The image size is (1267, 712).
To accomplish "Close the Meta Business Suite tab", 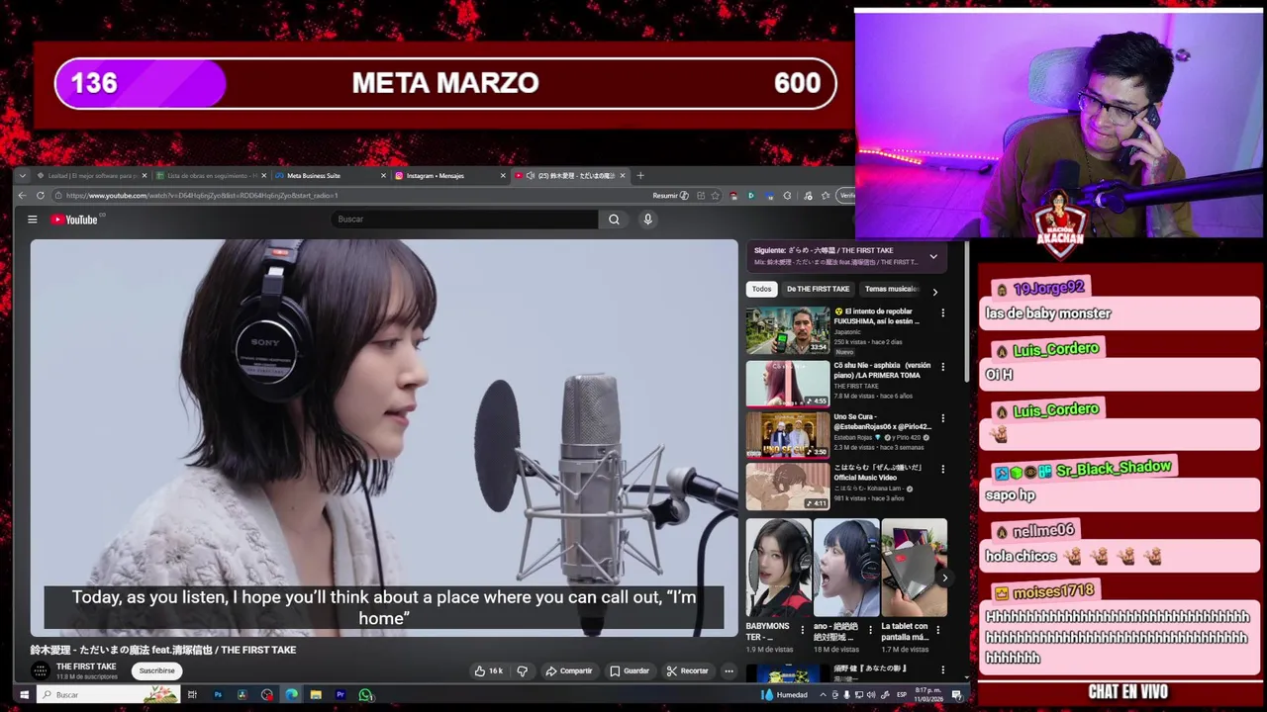I will tap(383, 176).
